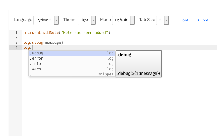Select .error autocomplete suggestion
This screenshot has width=217, height=136.
pyautogui.click(x=72, y=58)
